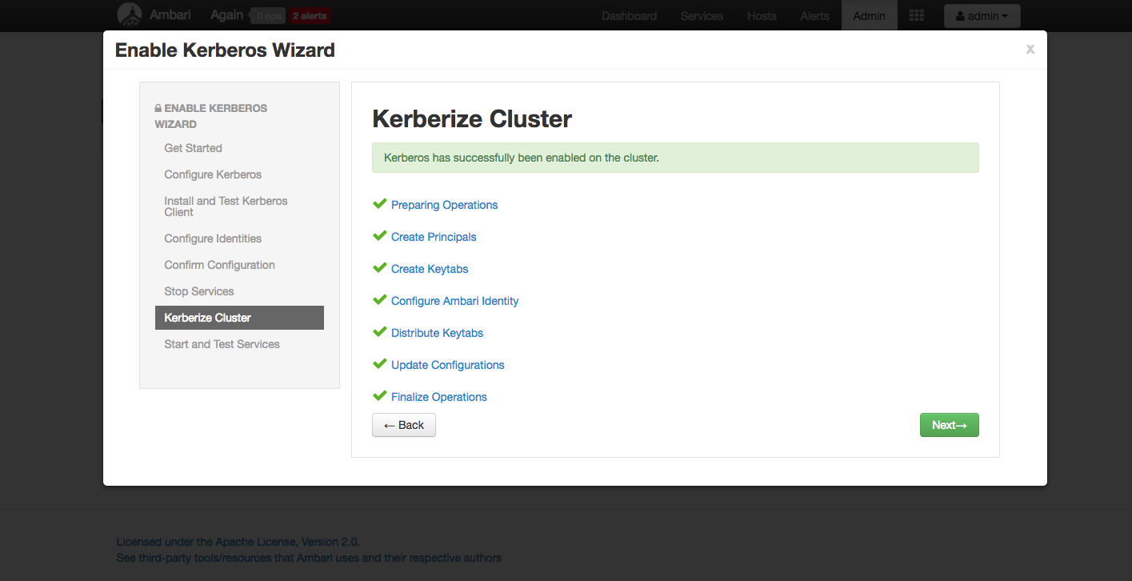Open the admin account dropdown
Image resolution: width=1132 pixels, height=581 pixels.
982,14
